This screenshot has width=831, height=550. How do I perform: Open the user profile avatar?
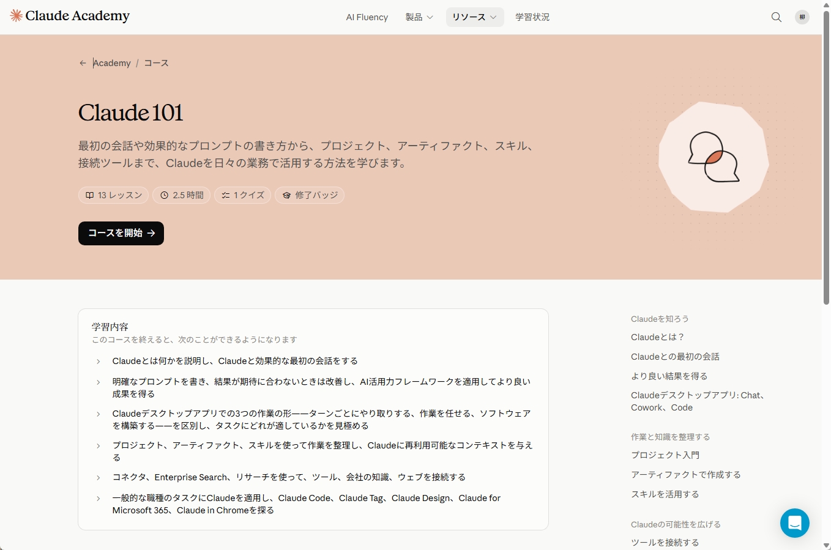pos(802,17)
